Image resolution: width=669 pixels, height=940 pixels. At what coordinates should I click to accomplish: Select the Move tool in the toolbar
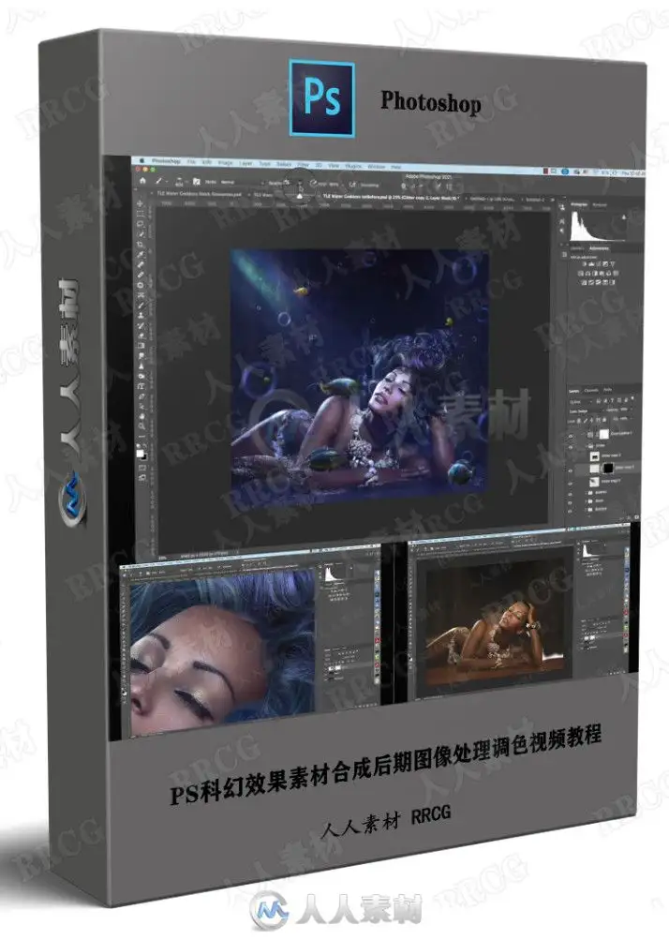click(140, 204)
